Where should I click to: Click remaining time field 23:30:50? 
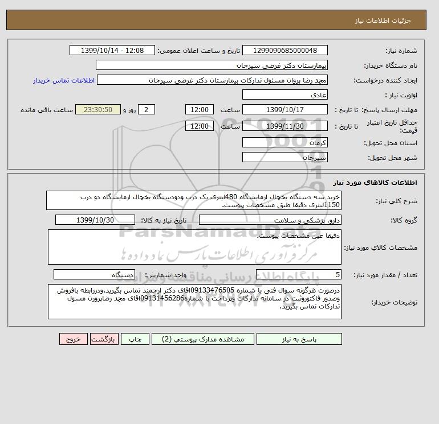click(98, 110)
